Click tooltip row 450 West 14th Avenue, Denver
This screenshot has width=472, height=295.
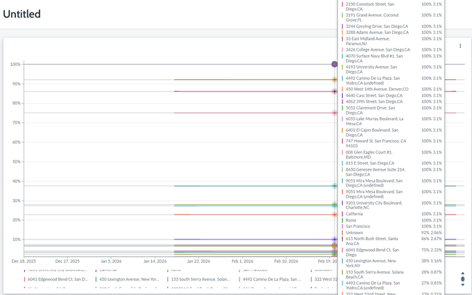coord(392,89)
